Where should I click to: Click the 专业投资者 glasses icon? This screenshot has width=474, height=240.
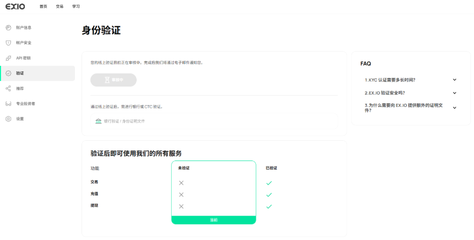[x=8, y=104]
